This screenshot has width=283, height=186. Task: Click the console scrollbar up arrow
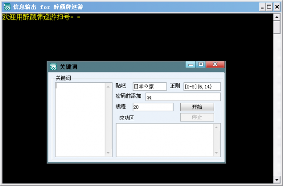point(277,17)
